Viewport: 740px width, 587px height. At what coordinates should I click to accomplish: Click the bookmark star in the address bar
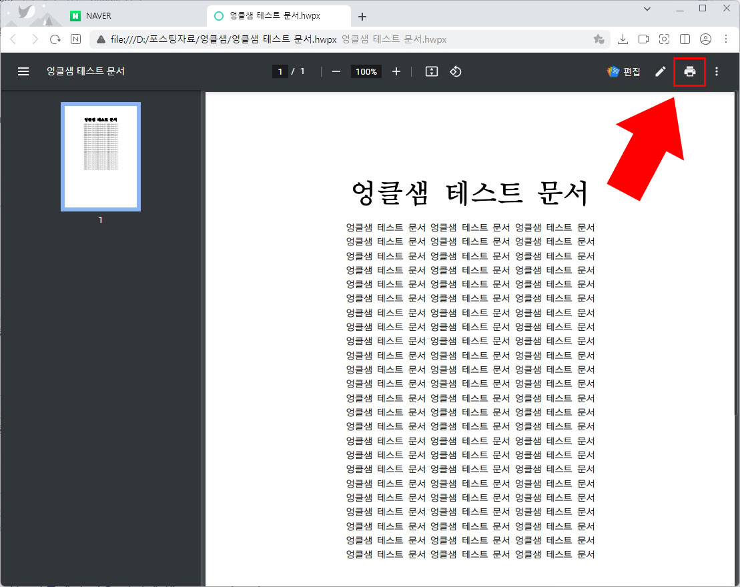tap(599, 39)
